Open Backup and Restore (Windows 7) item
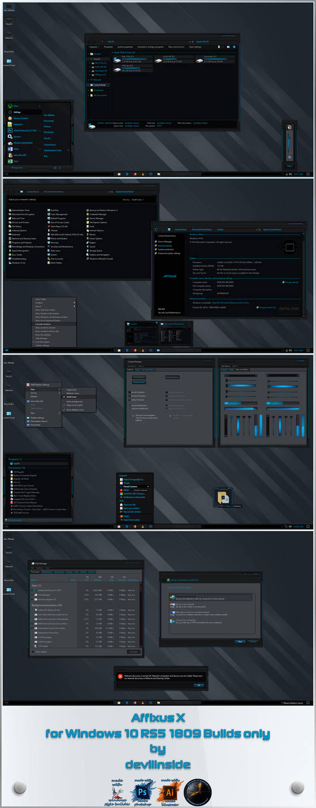316x808 pixels. (103, 210)
